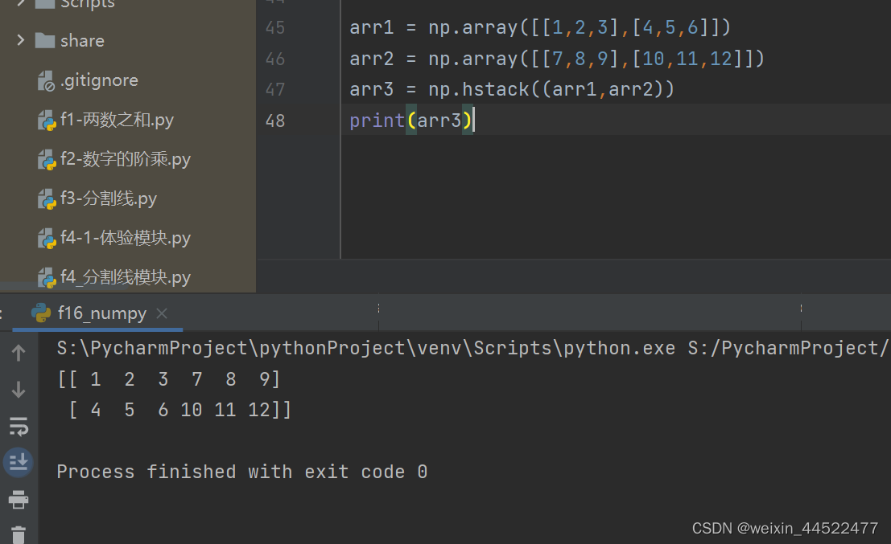Click line number 48 in gutter
Screen dimensions: 891x544
(275, 121)
